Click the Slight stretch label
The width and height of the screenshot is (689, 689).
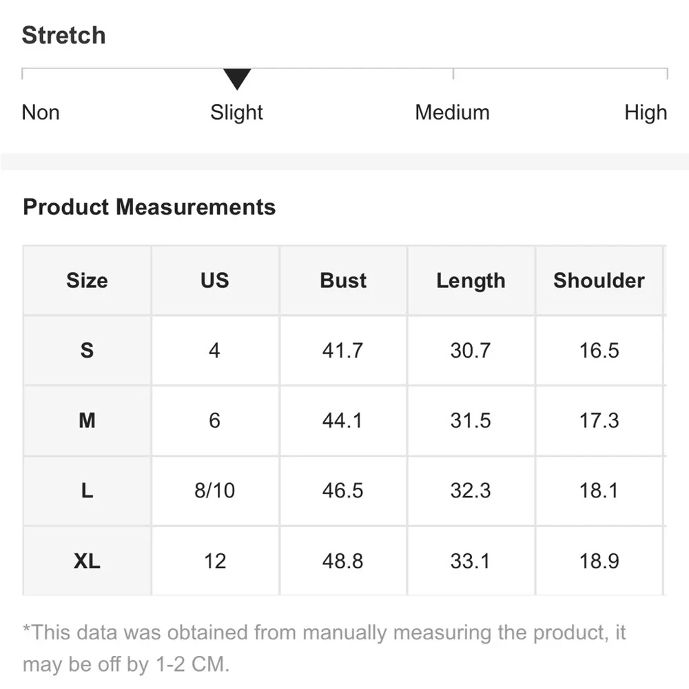pyautogui.click(x=237, y=112)
